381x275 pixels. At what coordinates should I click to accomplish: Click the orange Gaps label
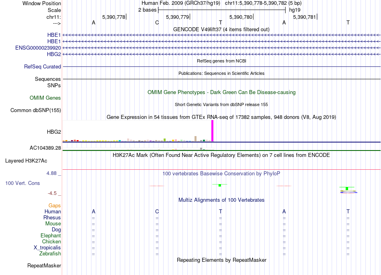[x=55, y=206]
